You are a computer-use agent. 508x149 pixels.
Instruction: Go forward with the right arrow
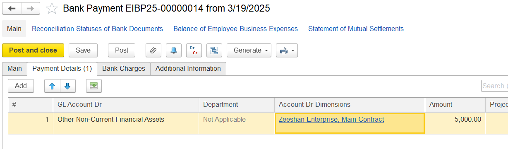[31, 8]
